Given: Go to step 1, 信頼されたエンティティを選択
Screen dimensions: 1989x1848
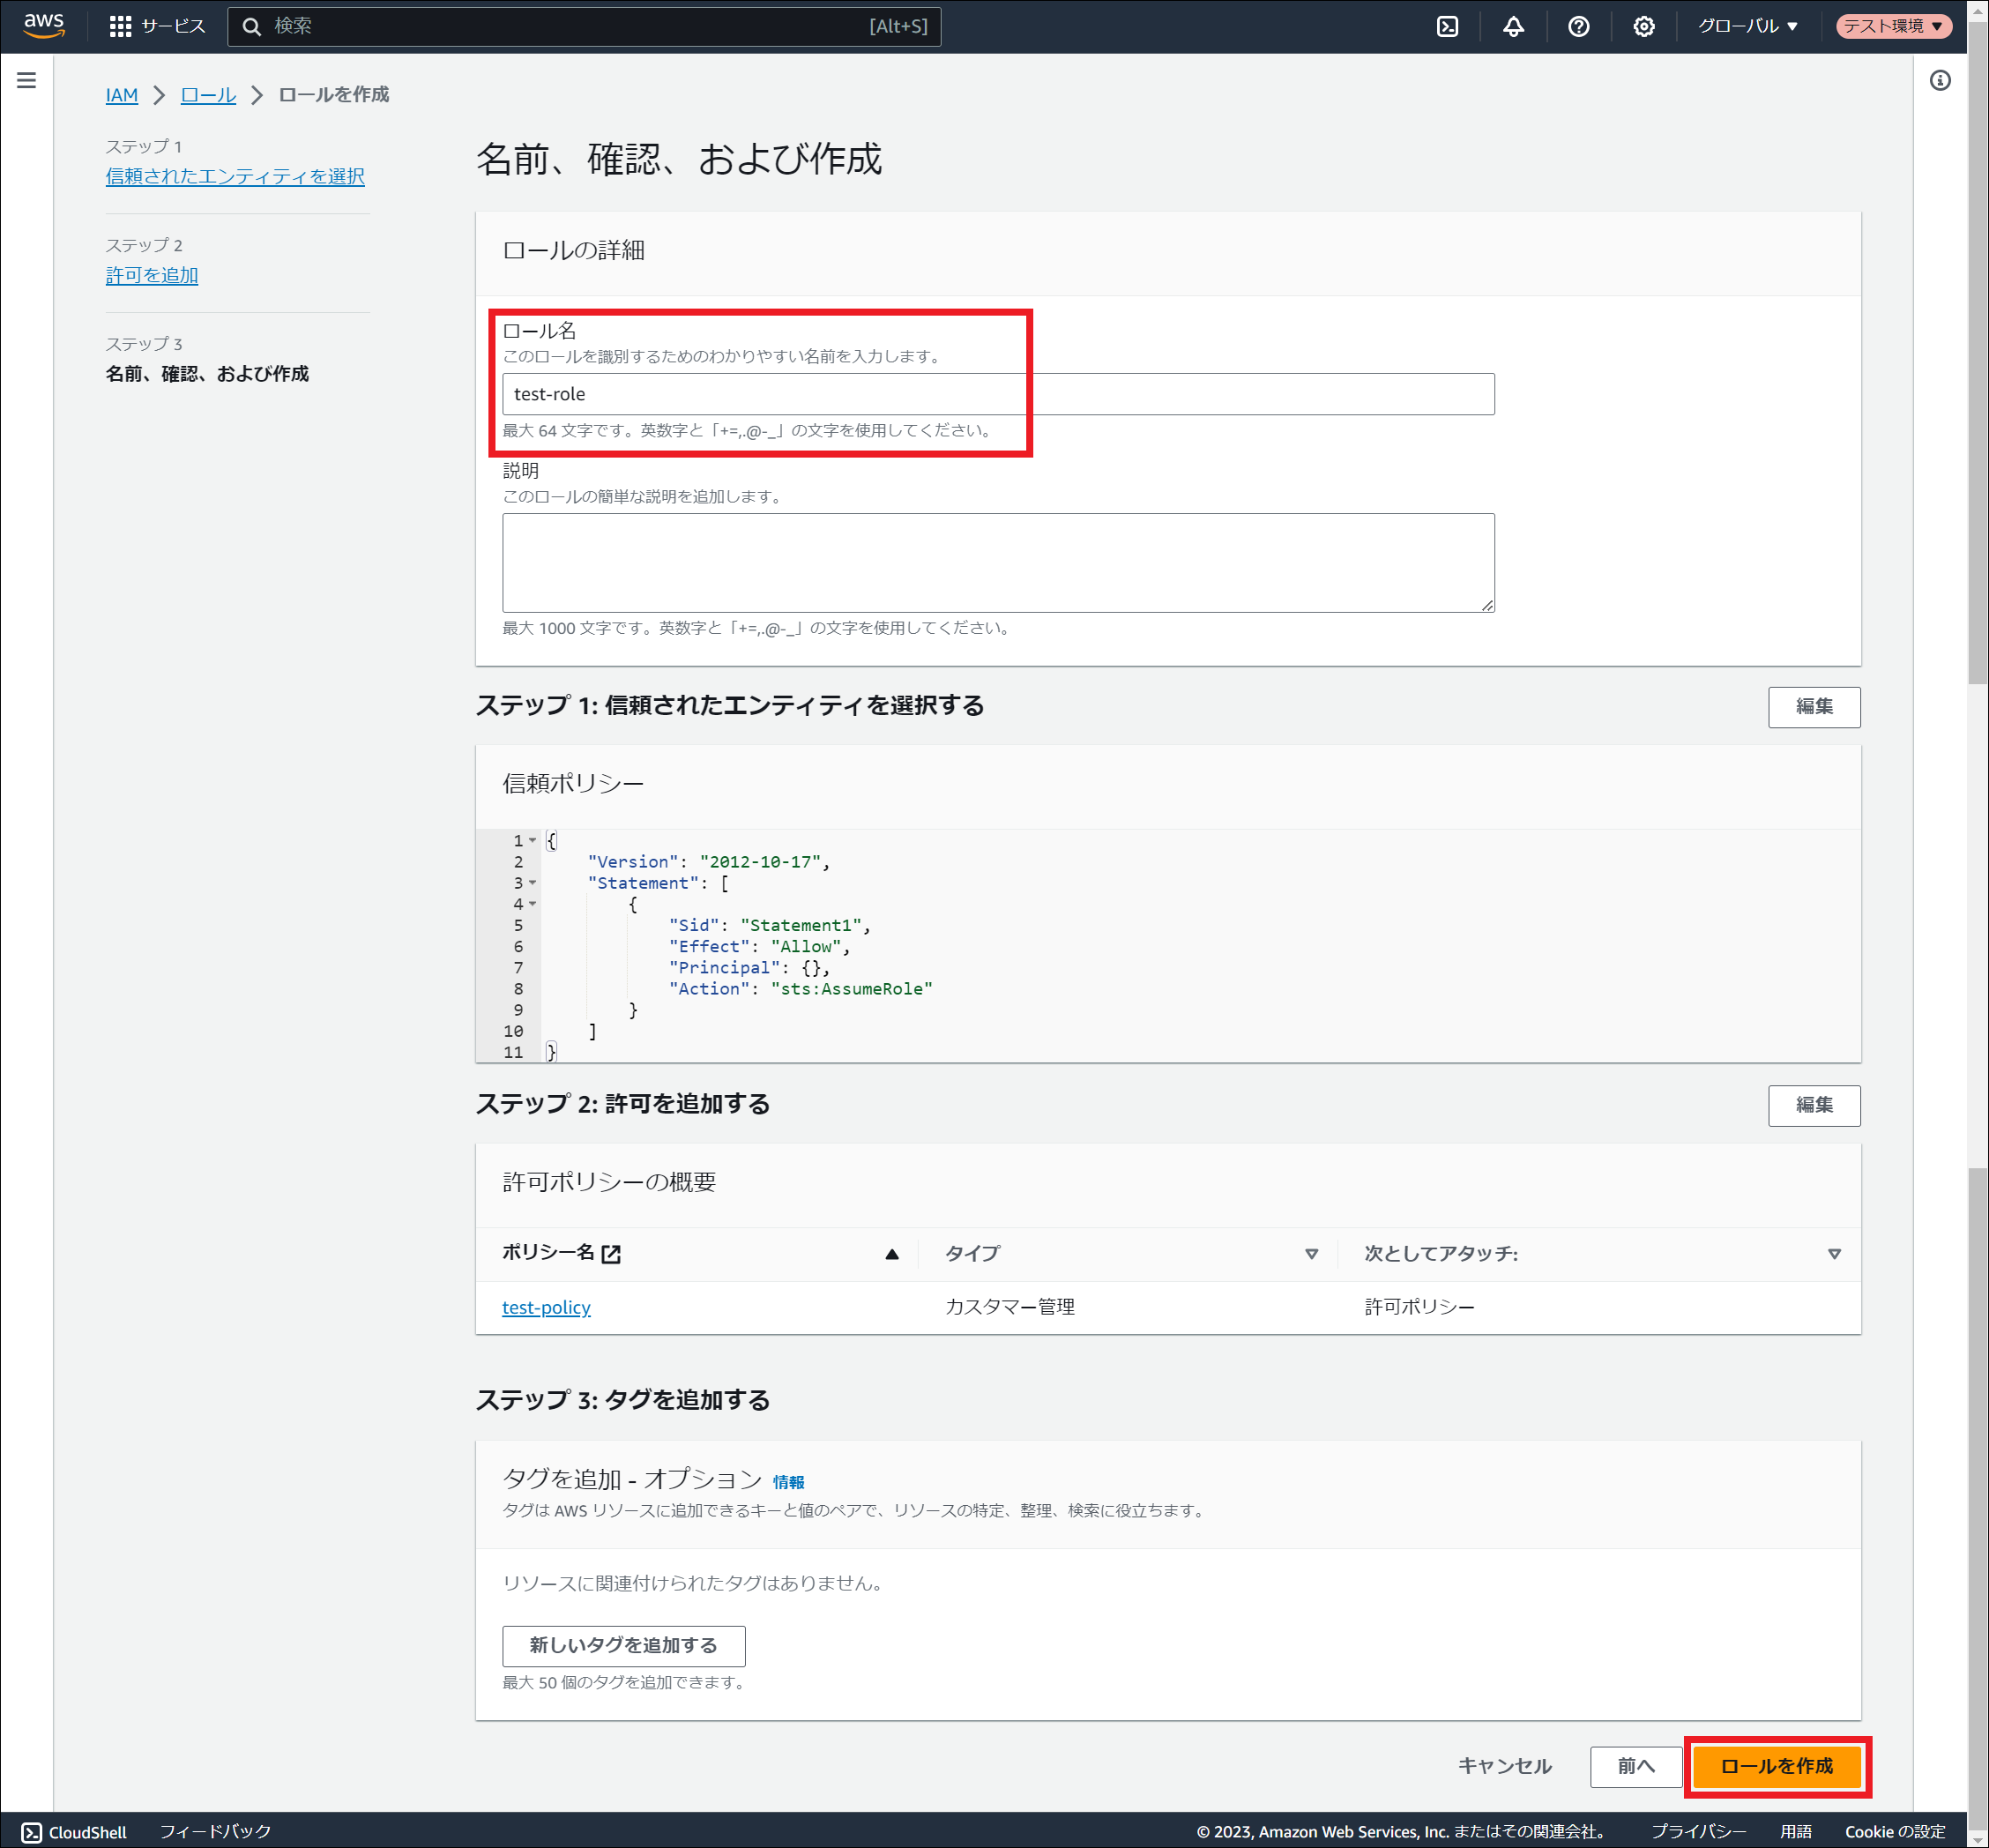Looking at the screenshot, I should 235,176.
